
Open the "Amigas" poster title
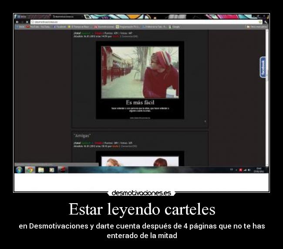[x=82, y=136]
